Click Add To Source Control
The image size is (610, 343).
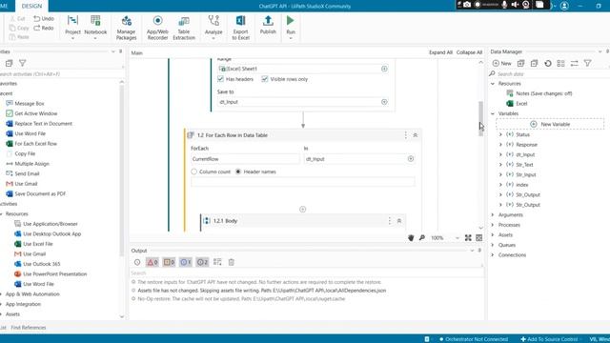(x=549, y=339)
